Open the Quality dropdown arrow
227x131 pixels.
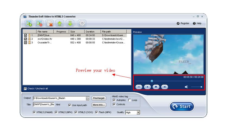point(138,112)
